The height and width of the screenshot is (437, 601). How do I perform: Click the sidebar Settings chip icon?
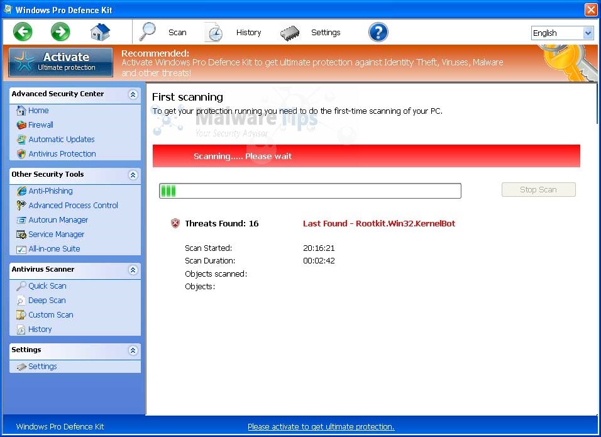[21, 367]
